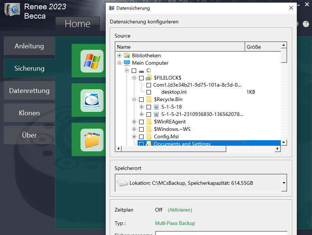Check the C: drive checkbox
312x235 pixels.
(x=134, y=71)
